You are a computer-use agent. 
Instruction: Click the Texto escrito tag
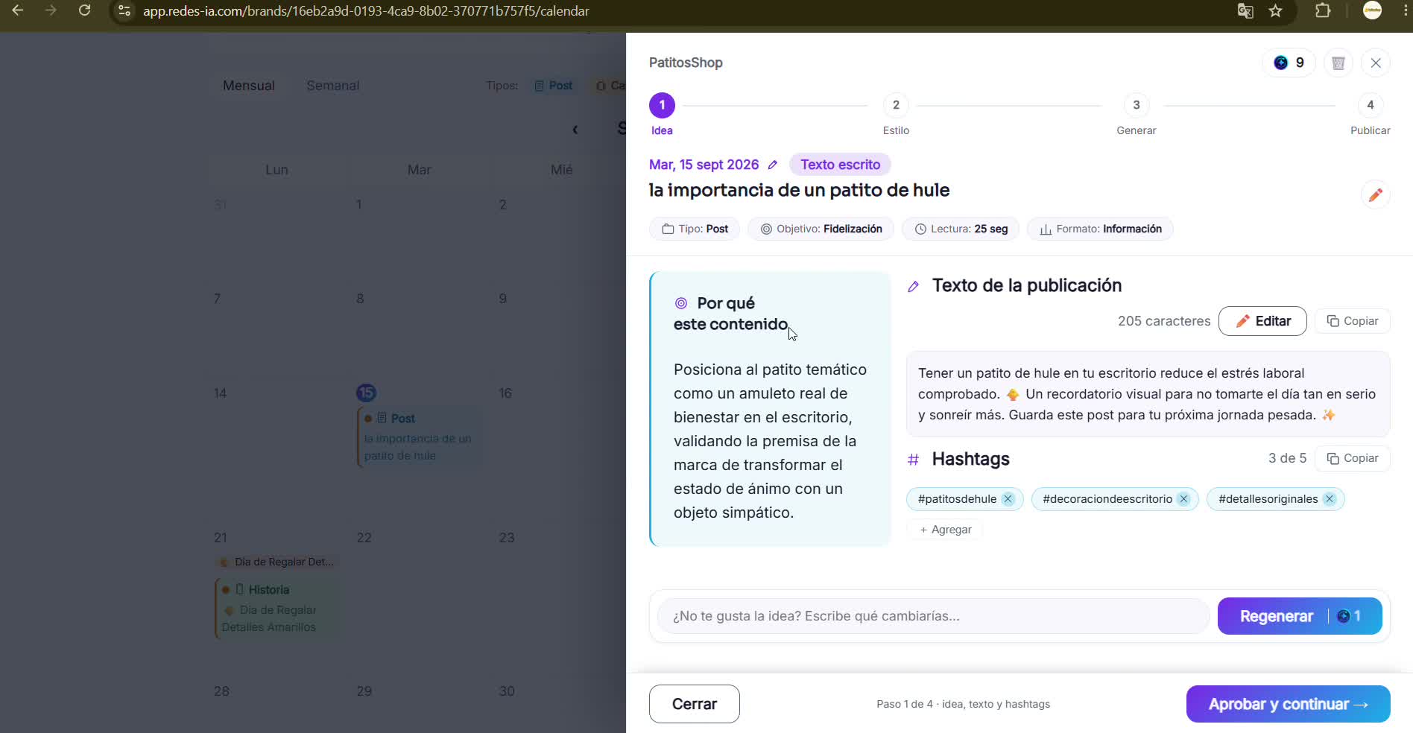840,165
